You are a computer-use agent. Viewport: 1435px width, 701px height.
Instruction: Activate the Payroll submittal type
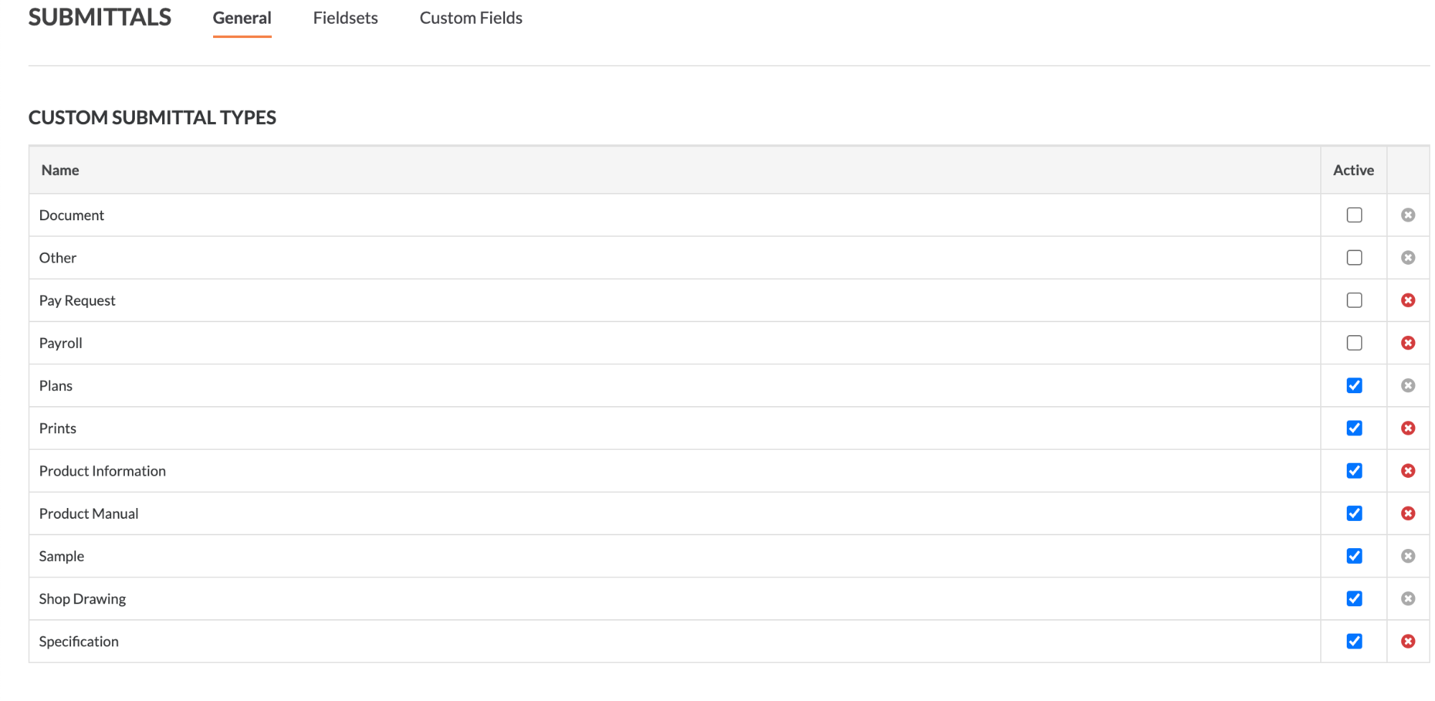pyautogui.click(x=1354, y=343)
